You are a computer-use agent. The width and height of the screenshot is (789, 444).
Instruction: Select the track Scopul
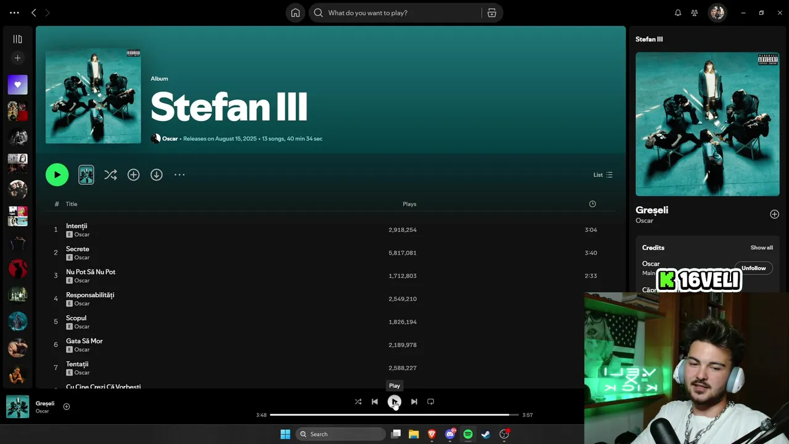[x=76, y=318]
